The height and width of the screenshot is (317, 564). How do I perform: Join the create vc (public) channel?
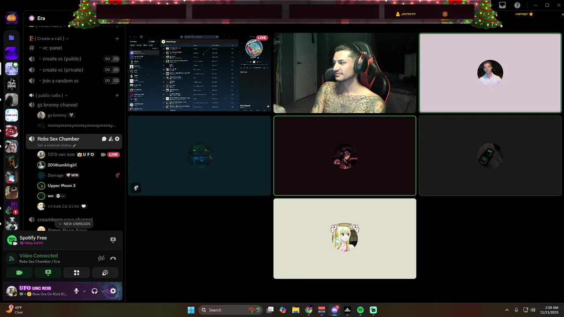[x=74, y=59]
